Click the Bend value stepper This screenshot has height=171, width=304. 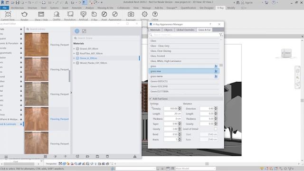180,134
